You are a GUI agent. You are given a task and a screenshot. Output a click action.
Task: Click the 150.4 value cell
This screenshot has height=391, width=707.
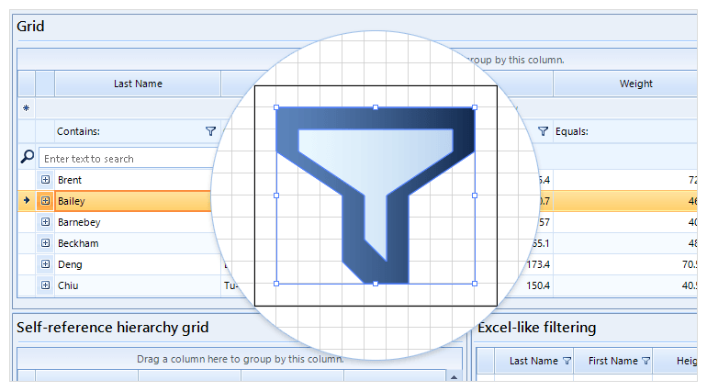coord(538,285)
